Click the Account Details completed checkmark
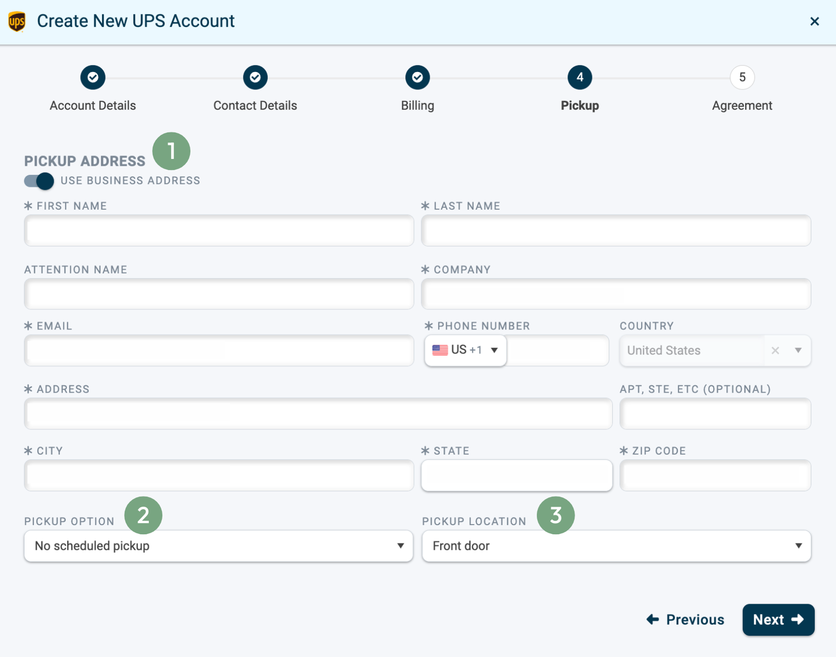Screen dimensions: 836x657 coord(92,77)
